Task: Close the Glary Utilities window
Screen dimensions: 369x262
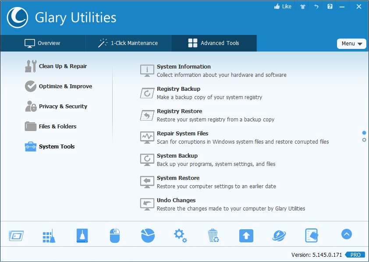Action: (x=358, y=7)
